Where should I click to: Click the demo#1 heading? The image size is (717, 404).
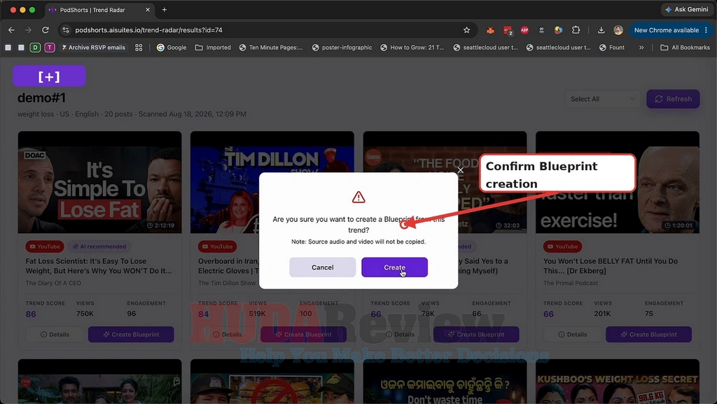pyautogui.click(x=41, y=98)
